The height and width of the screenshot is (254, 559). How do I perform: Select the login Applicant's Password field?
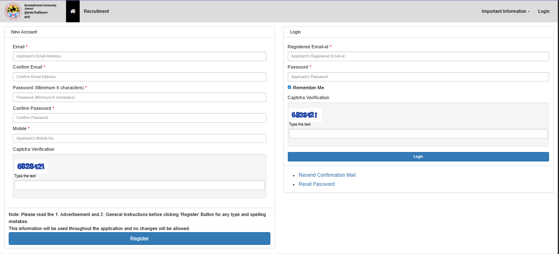[418, 77]
